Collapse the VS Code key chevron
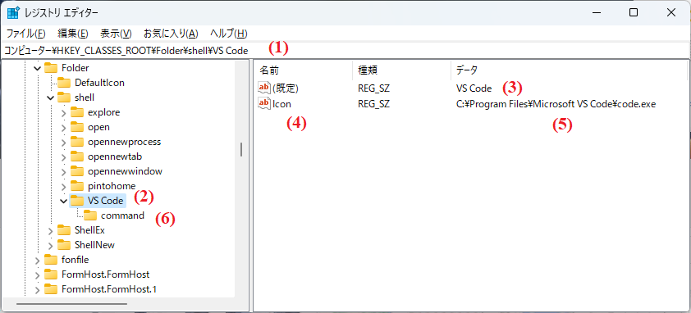 [64, 201]
